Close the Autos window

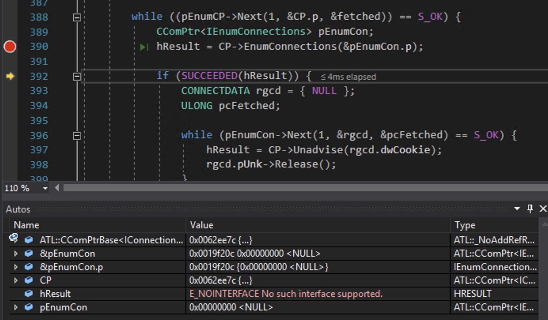tap(543, 209)
